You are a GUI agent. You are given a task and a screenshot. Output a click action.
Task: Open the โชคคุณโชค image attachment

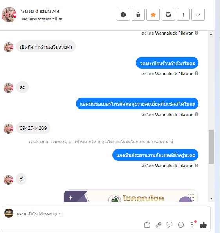(x=131, y=196)
